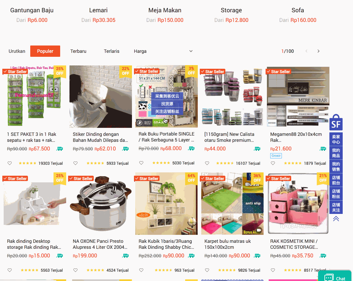Click the double-chevron collapse icon in sidebar
This screenshot has width=353, height=281.
tap(336, 219)
